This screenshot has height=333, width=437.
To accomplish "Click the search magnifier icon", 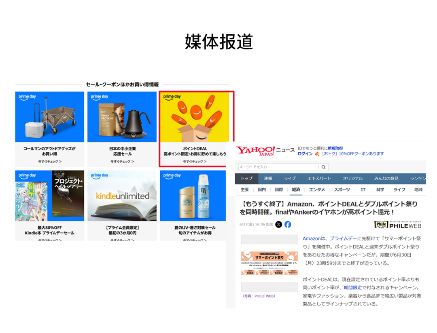I will (324, 167).
